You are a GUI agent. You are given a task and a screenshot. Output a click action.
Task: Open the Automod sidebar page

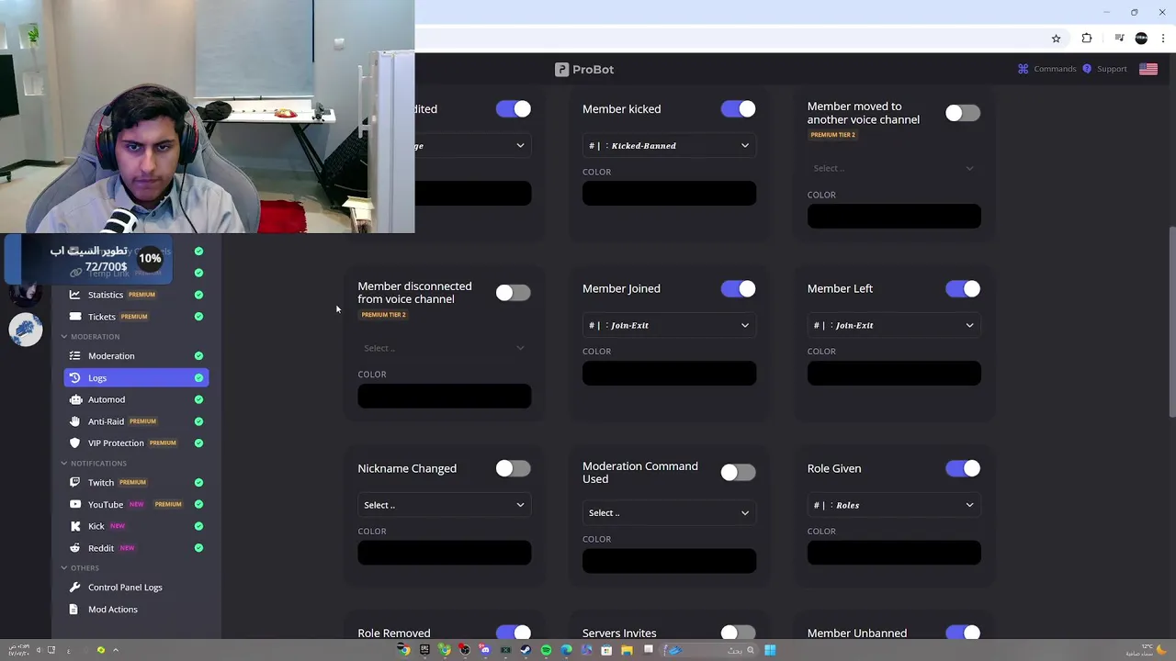click(136, 399)
